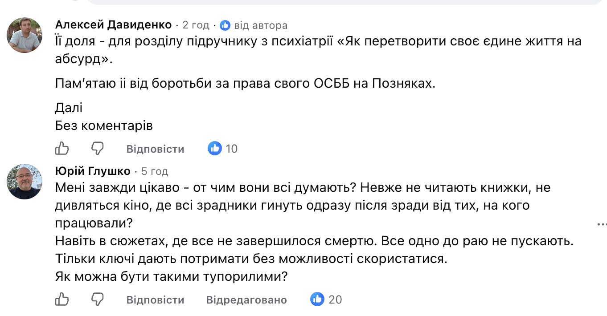Click the blue like badge before 'від автора'
Viewport: 607px width, 316px height.
pos(225,25)
